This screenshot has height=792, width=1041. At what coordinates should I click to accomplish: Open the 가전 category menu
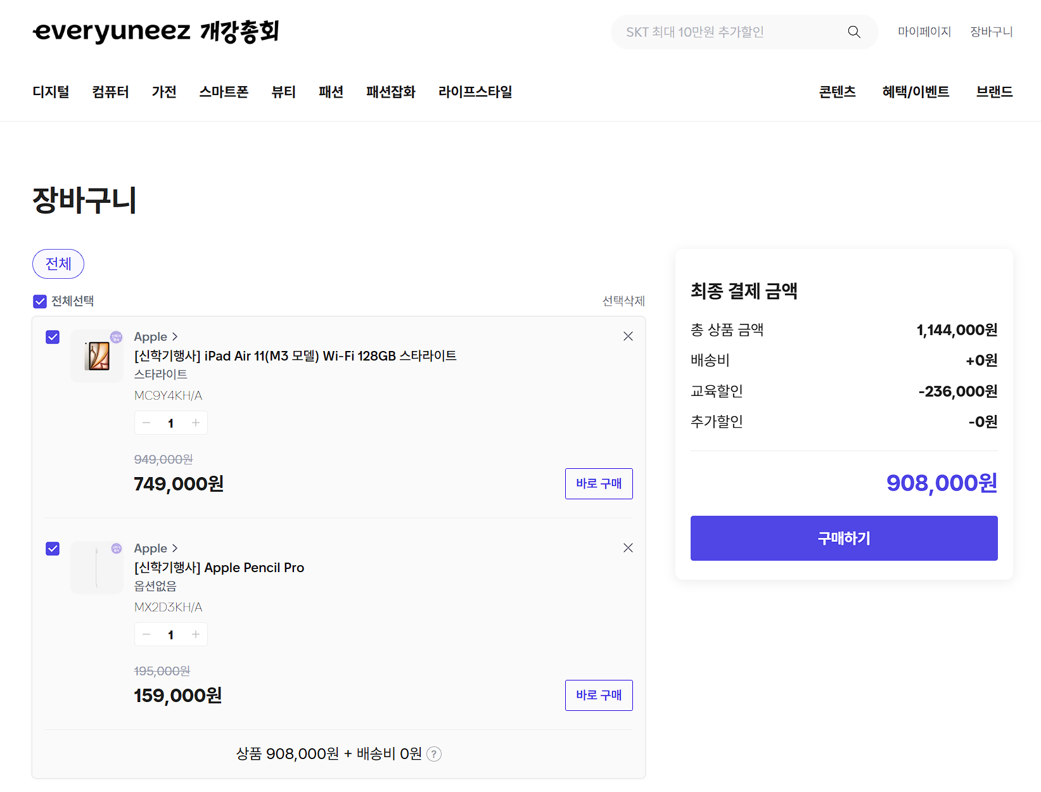tap(164, 92)
